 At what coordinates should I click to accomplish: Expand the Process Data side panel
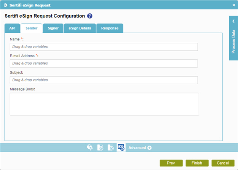[233, 21]
